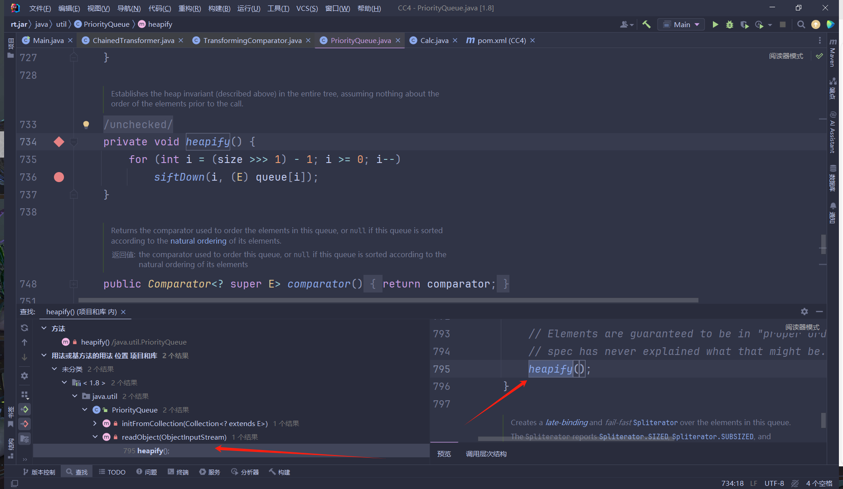The width and height of the screenshot is (843, 489).
Task: Switch to TransformingComparator.java tab
Action: point(252,40)
